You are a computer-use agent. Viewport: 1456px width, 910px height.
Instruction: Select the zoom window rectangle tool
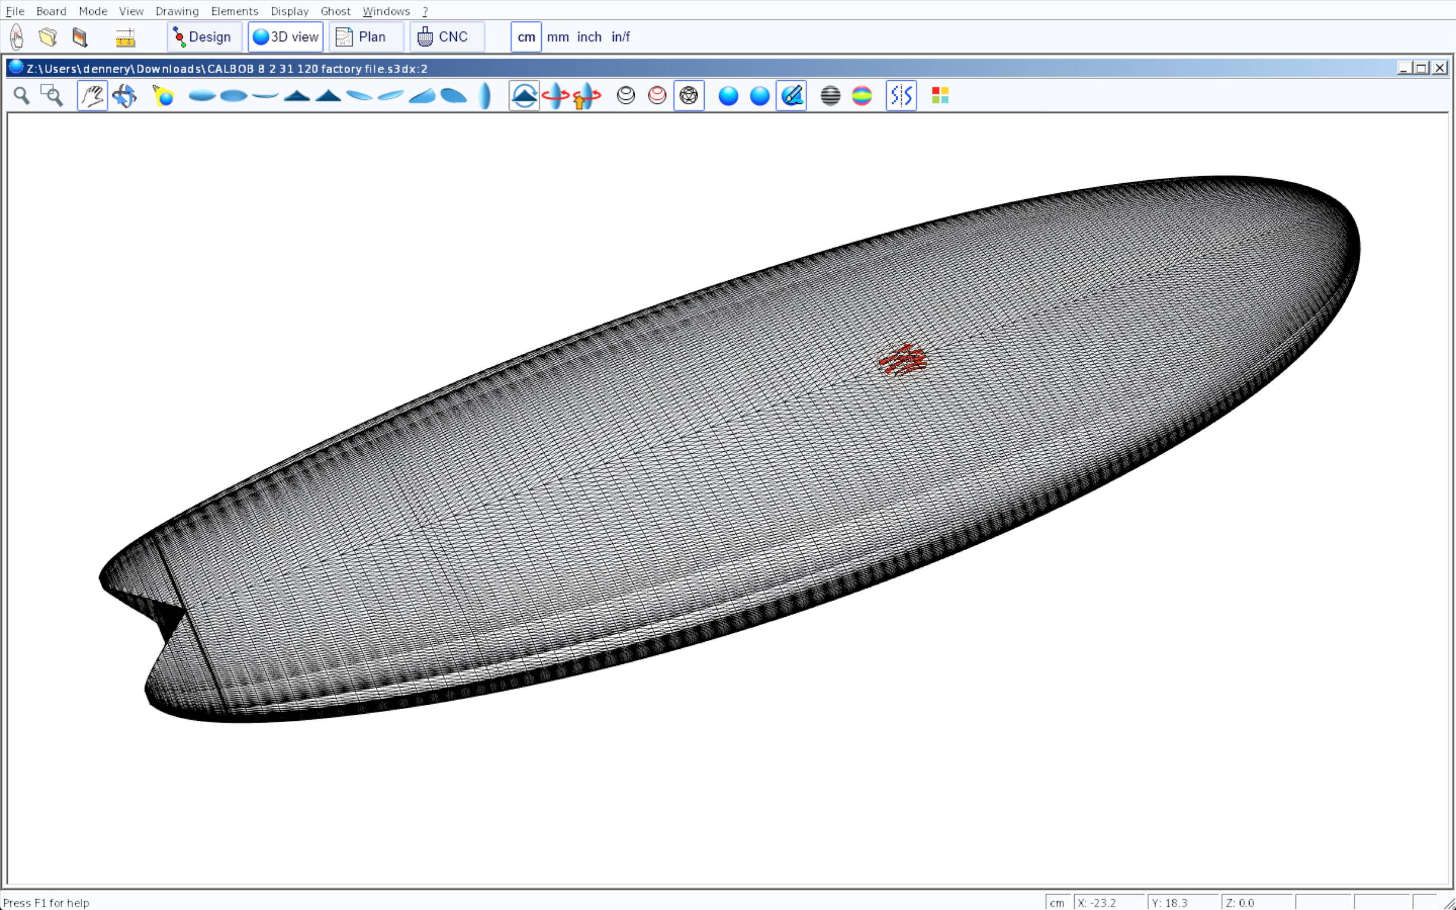(x=51, y=96)
